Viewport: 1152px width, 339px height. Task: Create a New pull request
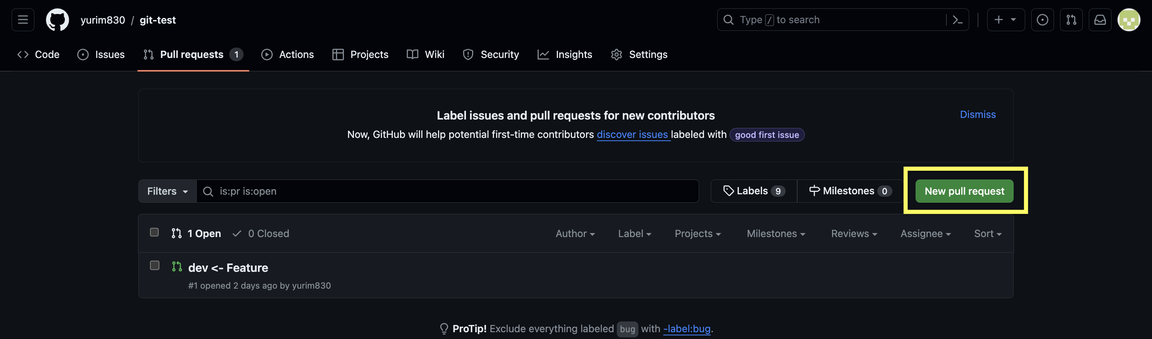[x=964, y=191]
